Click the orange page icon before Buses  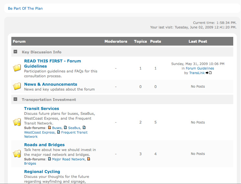pyautogui.click(x=49, y=128)
